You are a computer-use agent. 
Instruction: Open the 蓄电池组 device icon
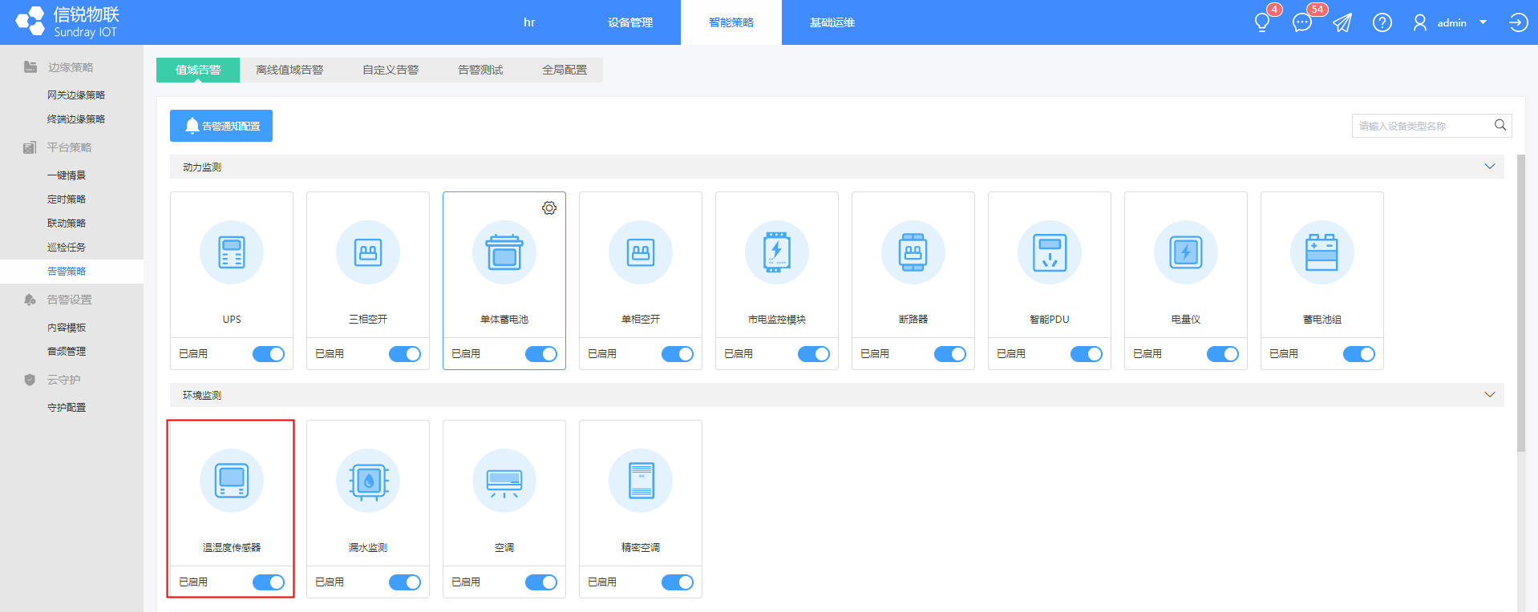point(1322,252)
